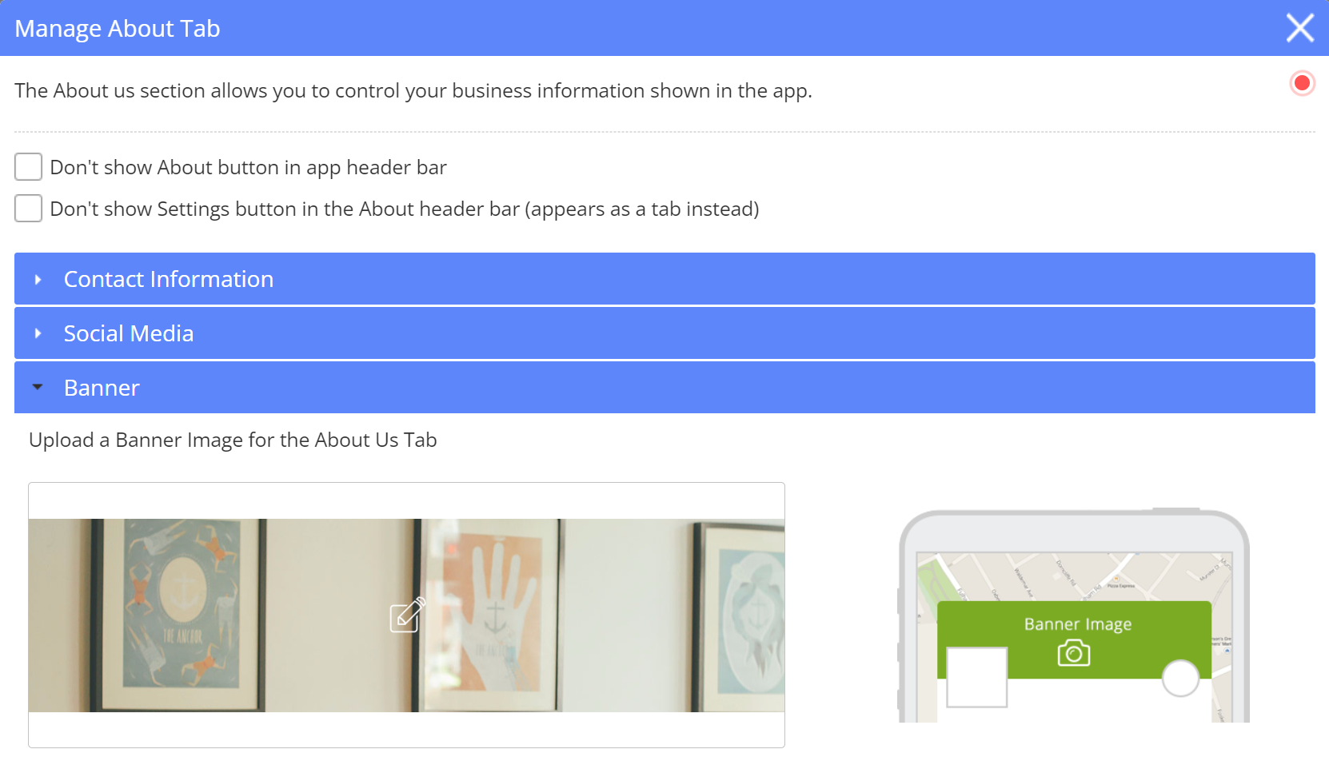
Task: Click the white square logo placeholder in preview
Action: 976,677
